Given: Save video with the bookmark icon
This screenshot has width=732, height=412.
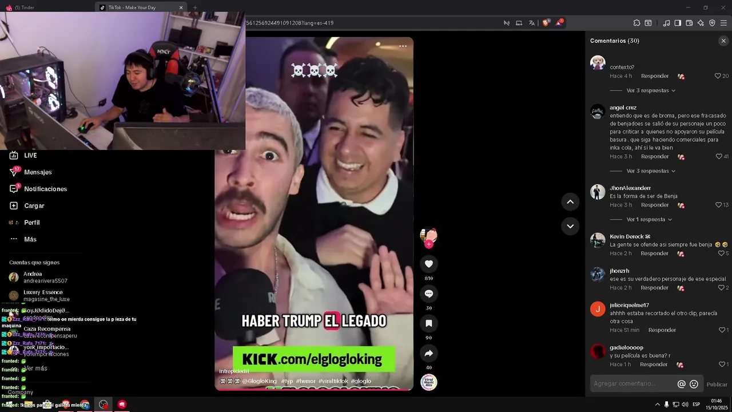Looking at the screenshot, I should [429, 323].
